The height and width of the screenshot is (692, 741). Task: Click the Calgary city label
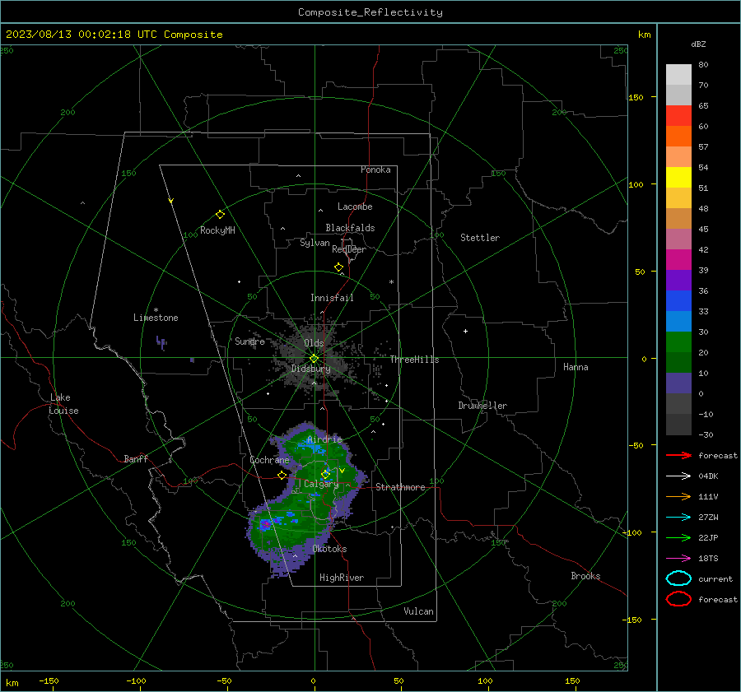point(321,484)
